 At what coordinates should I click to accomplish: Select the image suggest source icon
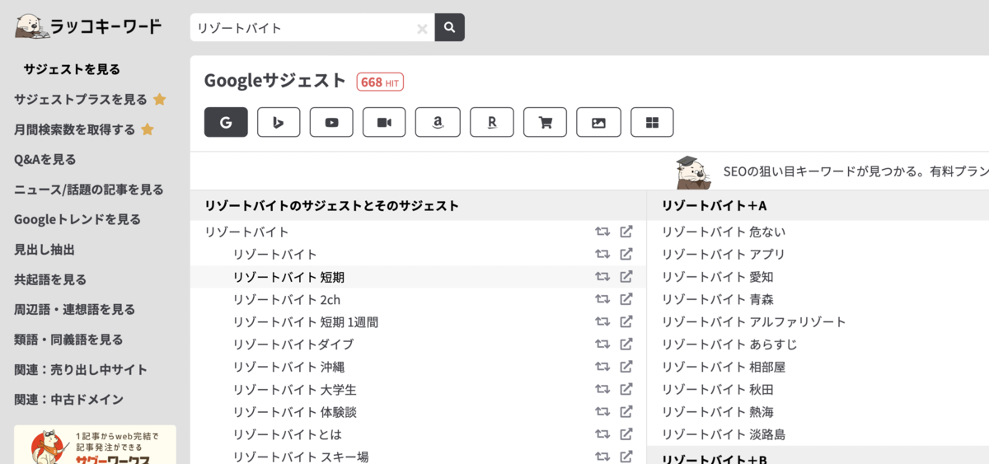click(x=598, y=122)
